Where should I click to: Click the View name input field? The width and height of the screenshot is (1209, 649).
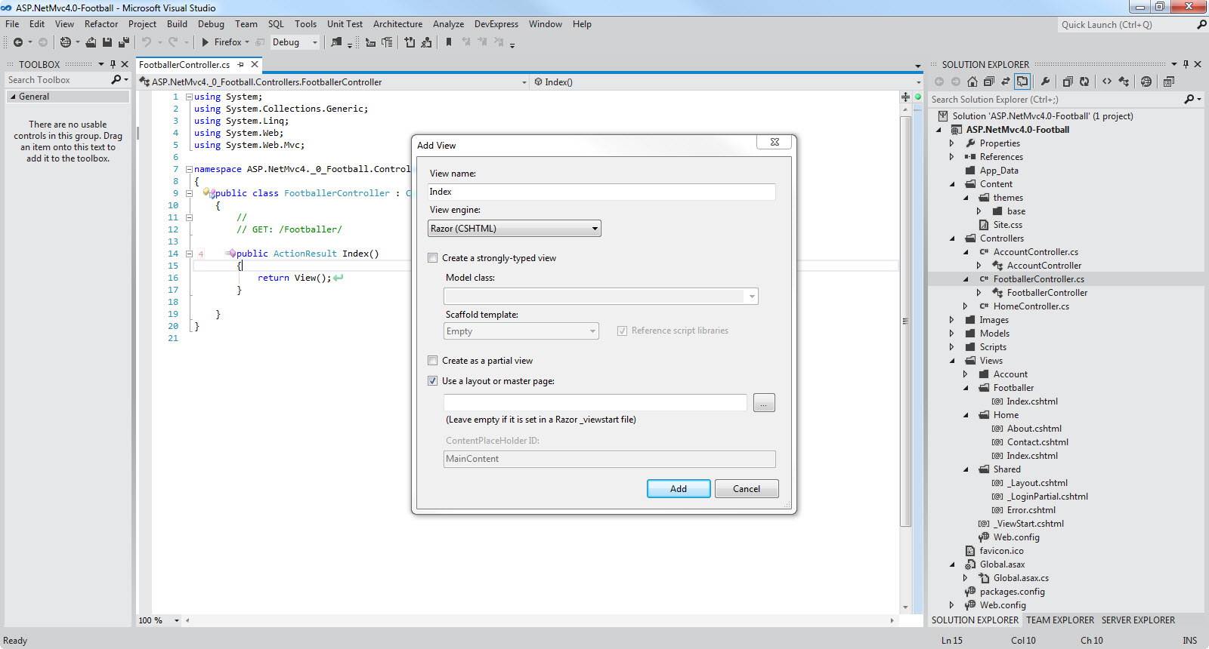[601, 192]
